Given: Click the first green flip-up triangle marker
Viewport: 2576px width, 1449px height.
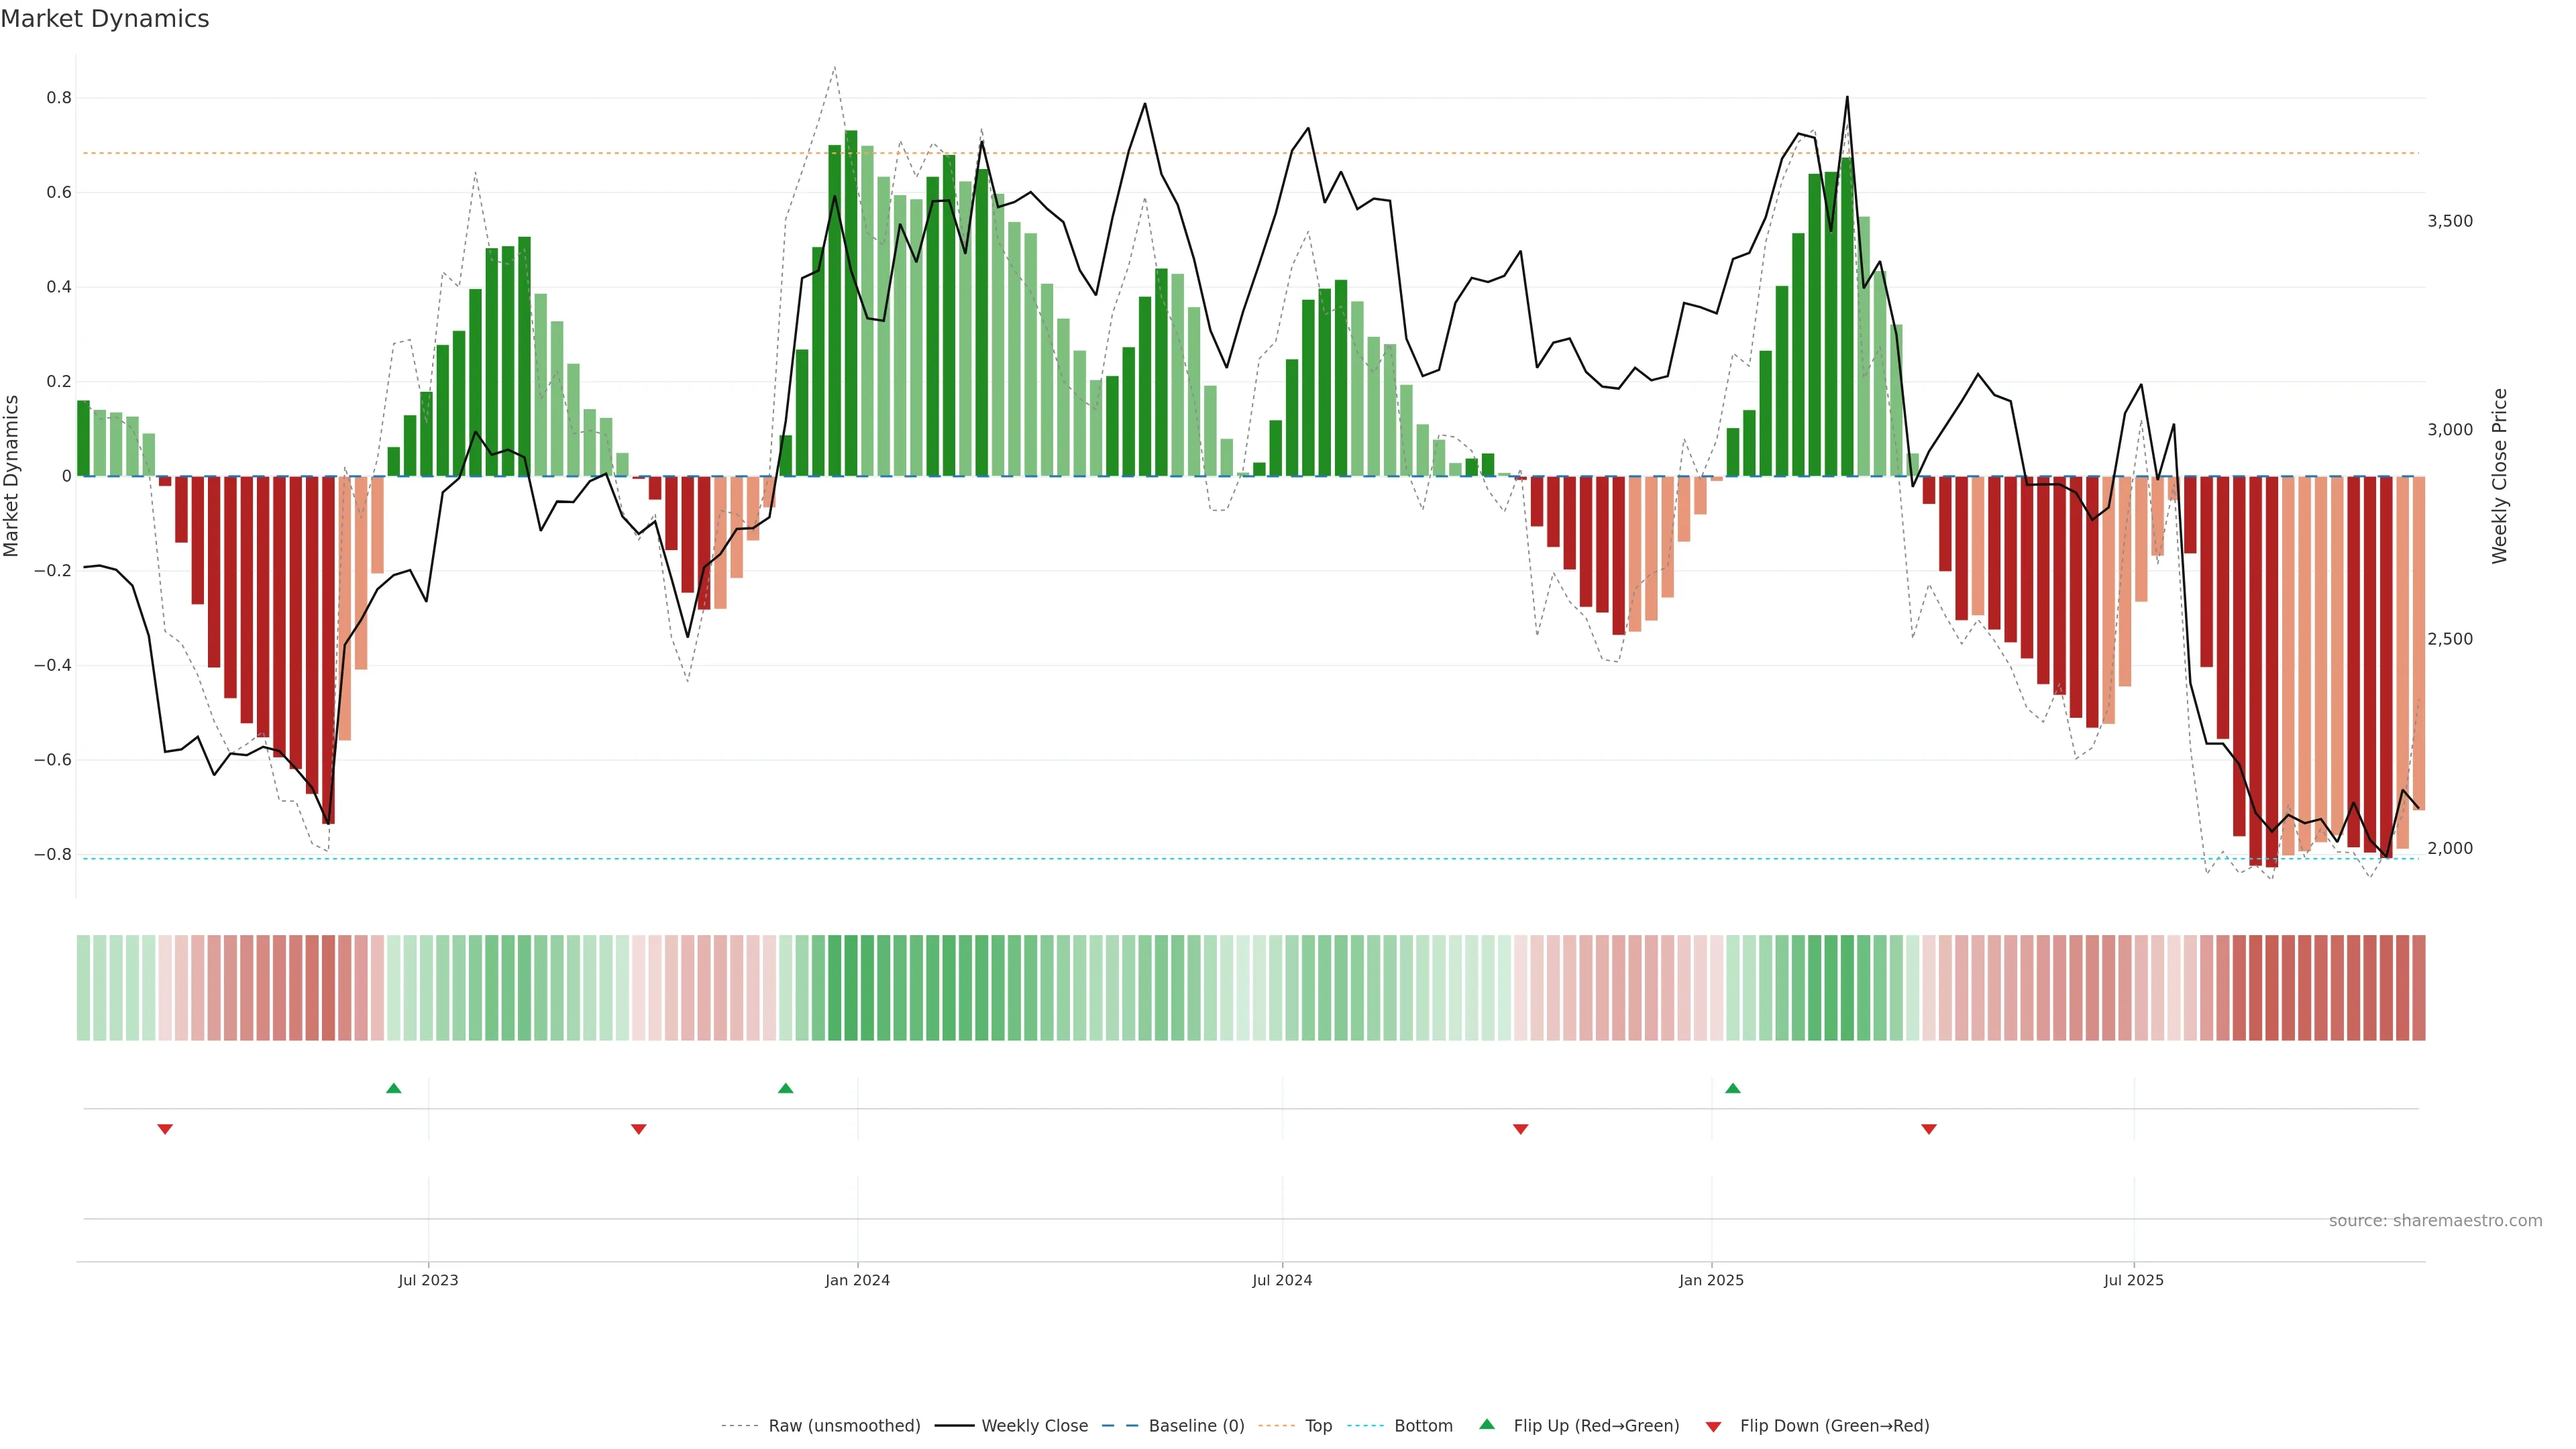Looking at the screenshot, I should 394,1088.
